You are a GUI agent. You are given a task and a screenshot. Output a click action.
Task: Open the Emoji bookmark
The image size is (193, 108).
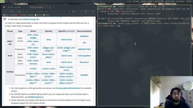click(x=46, y=15)
